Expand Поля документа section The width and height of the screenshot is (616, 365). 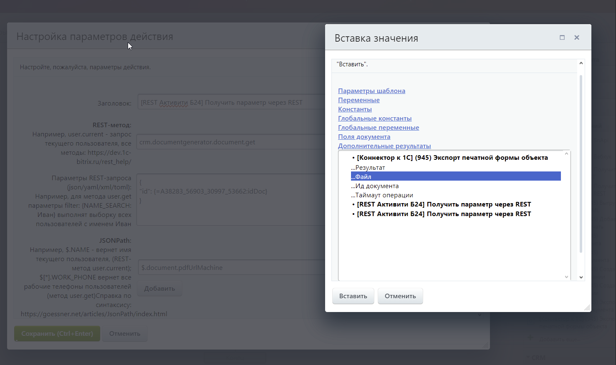pyautogui.click(x=364, y=137)
